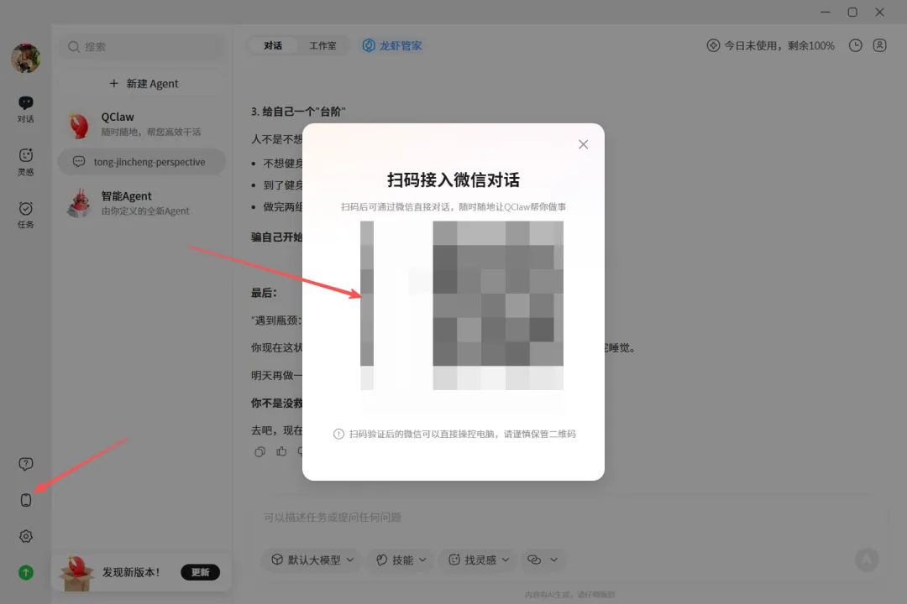Click the 最后: text
Screen dimensions: 907x604
point(264,293)
